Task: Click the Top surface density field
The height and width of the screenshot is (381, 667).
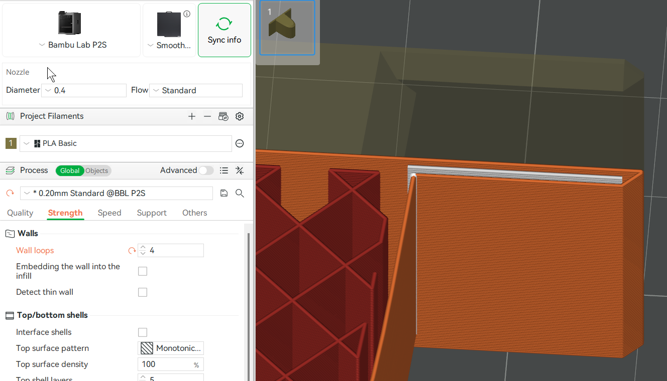Action: tap(171, 364)
